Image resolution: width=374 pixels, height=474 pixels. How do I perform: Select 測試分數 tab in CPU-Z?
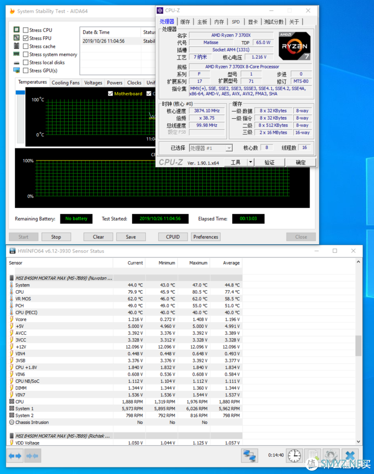click(x=273, y=22)
